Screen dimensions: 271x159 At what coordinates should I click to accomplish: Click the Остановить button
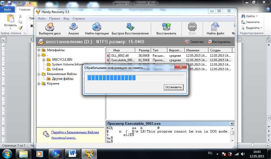pos(174,87)
